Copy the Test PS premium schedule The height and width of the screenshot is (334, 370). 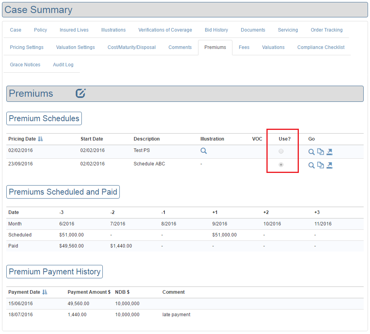[x=321, y=152]
